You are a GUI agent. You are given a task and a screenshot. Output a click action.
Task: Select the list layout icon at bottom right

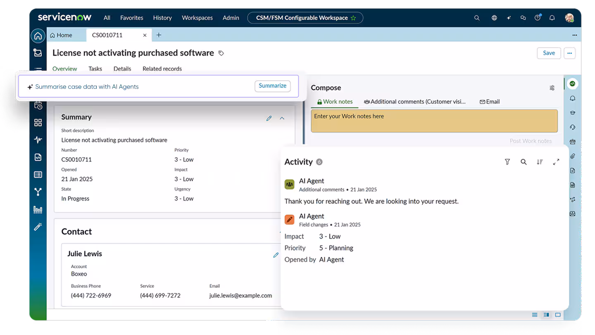535,315
